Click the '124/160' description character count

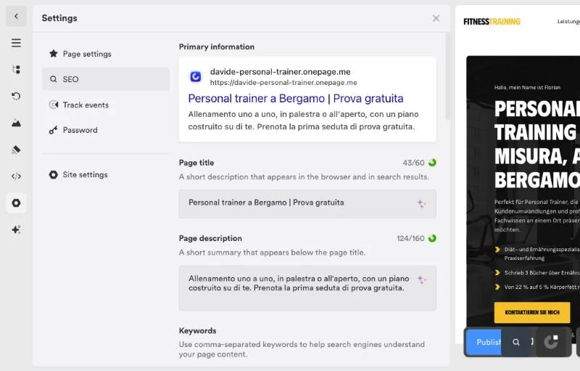tap(410, 238)
